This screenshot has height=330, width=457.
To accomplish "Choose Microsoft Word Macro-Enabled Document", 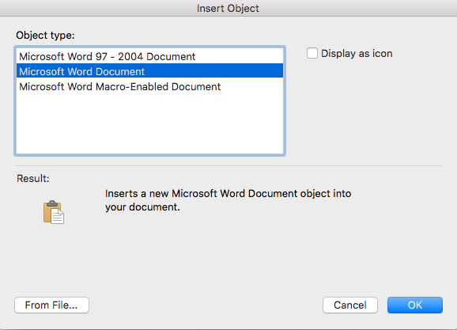I will tap(149, 87).
